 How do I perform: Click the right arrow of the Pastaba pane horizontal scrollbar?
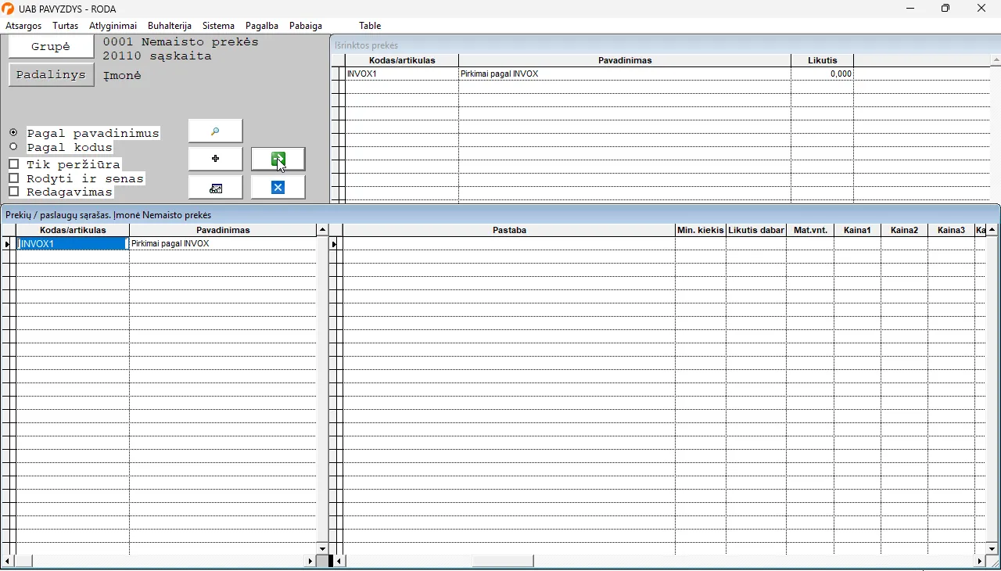980,561
